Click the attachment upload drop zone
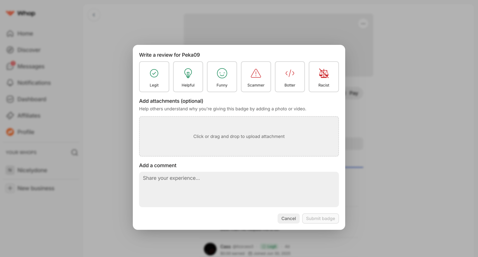 239,136
